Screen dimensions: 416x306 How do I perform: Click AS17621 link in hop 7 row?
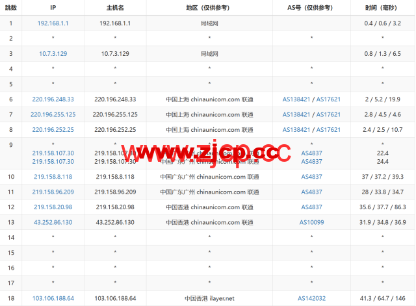coord(328,114)
